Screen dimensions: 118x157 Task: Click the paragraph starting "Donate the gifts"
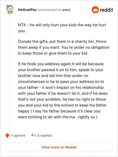coord(64,47)
